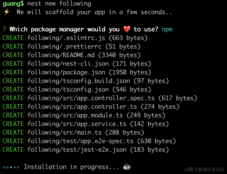Click the following/src/main.ts path
227x174 pixels.
pos(64,133)
